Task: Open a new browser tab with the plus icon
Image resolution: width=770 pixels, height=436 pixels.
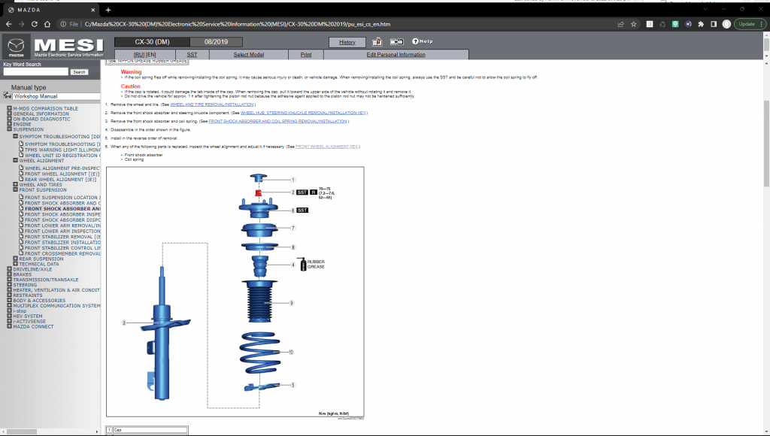Action: pos(108,10)
